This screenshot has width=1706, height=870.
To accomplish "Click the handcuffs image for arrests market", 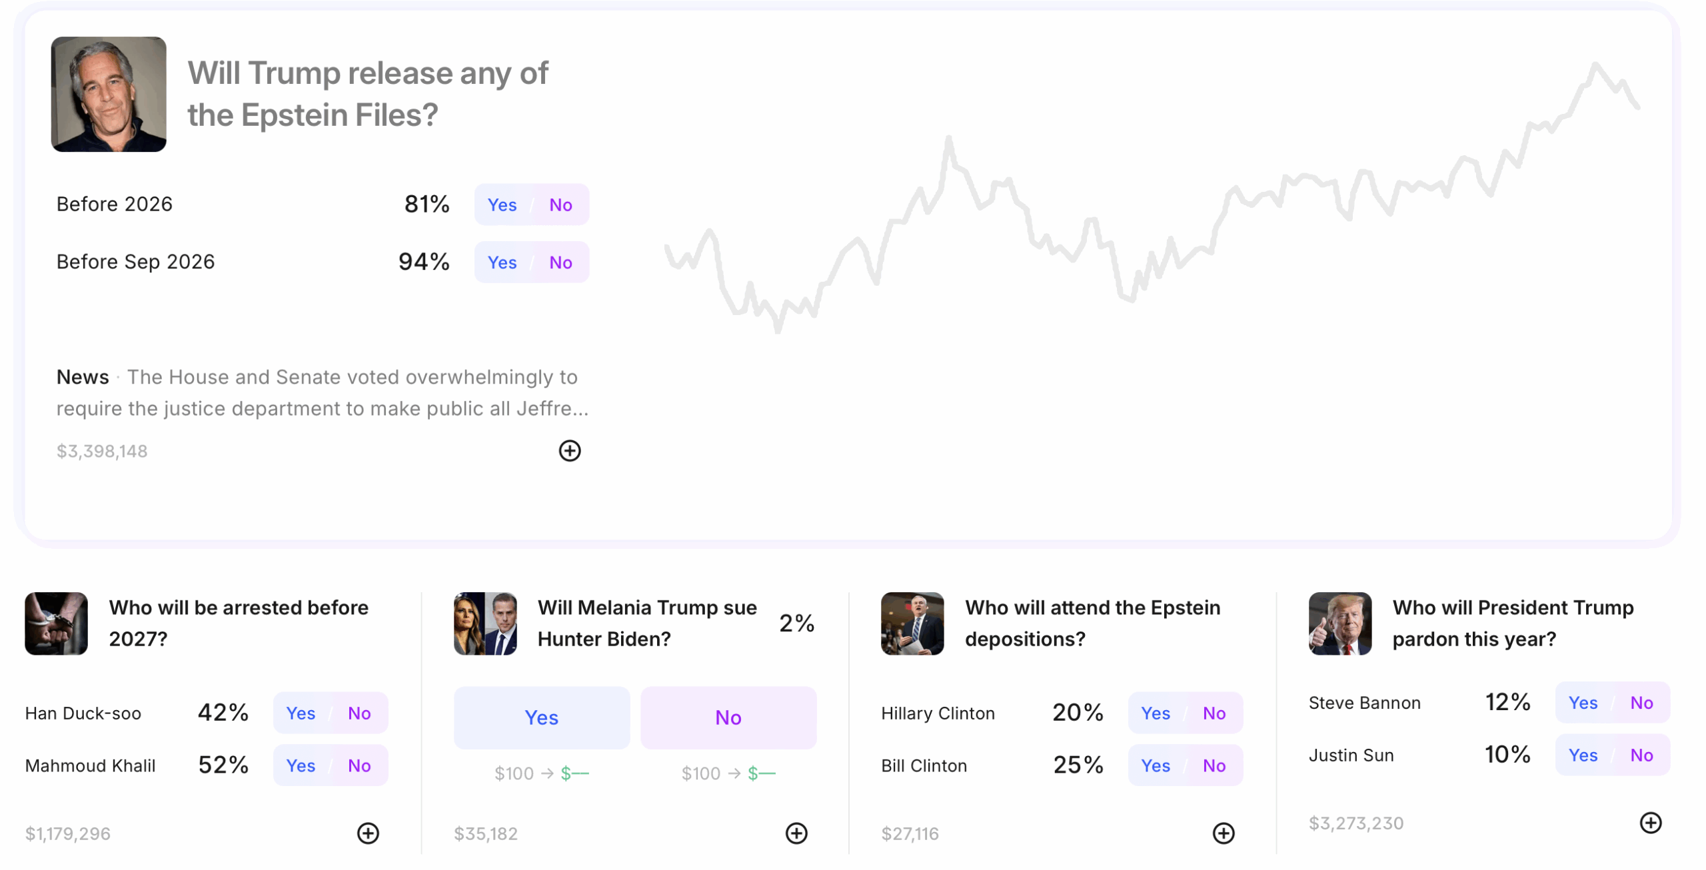I will pyautogui.click(x=56, y=624).
